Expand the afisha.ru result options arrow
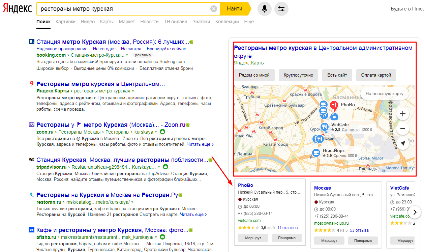 (x=156, y=237)
